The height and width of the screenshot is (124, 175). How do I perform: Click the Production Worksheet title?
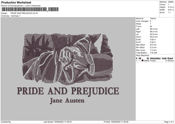(16, 3)
